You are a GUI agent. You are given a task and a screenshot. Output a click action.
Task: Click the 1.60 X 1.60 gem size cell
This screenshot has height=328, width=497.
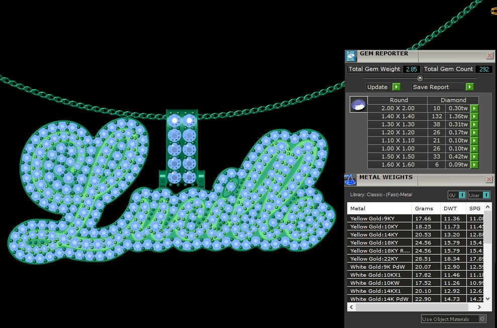click(x=398, y=165)
